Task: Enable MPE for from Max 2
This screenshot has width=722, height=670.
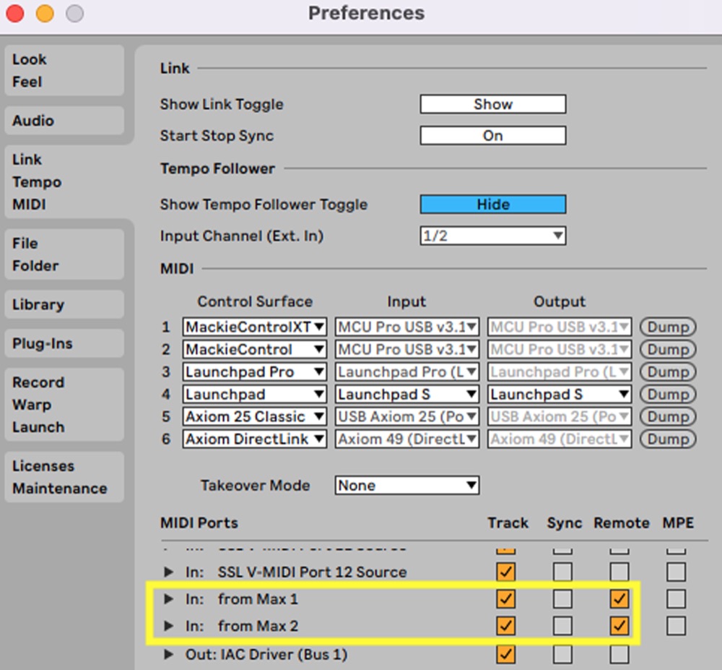Action: (x=676, y=626)
